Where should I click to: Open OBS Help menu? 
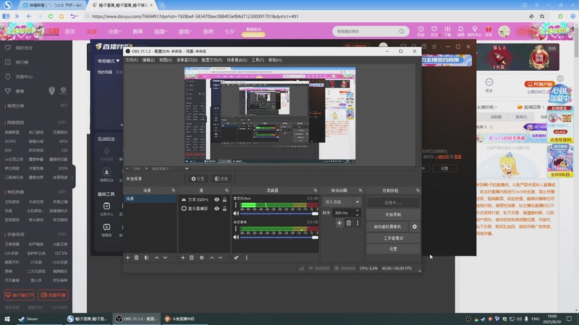pyautogui.click(x=275, y=60)
